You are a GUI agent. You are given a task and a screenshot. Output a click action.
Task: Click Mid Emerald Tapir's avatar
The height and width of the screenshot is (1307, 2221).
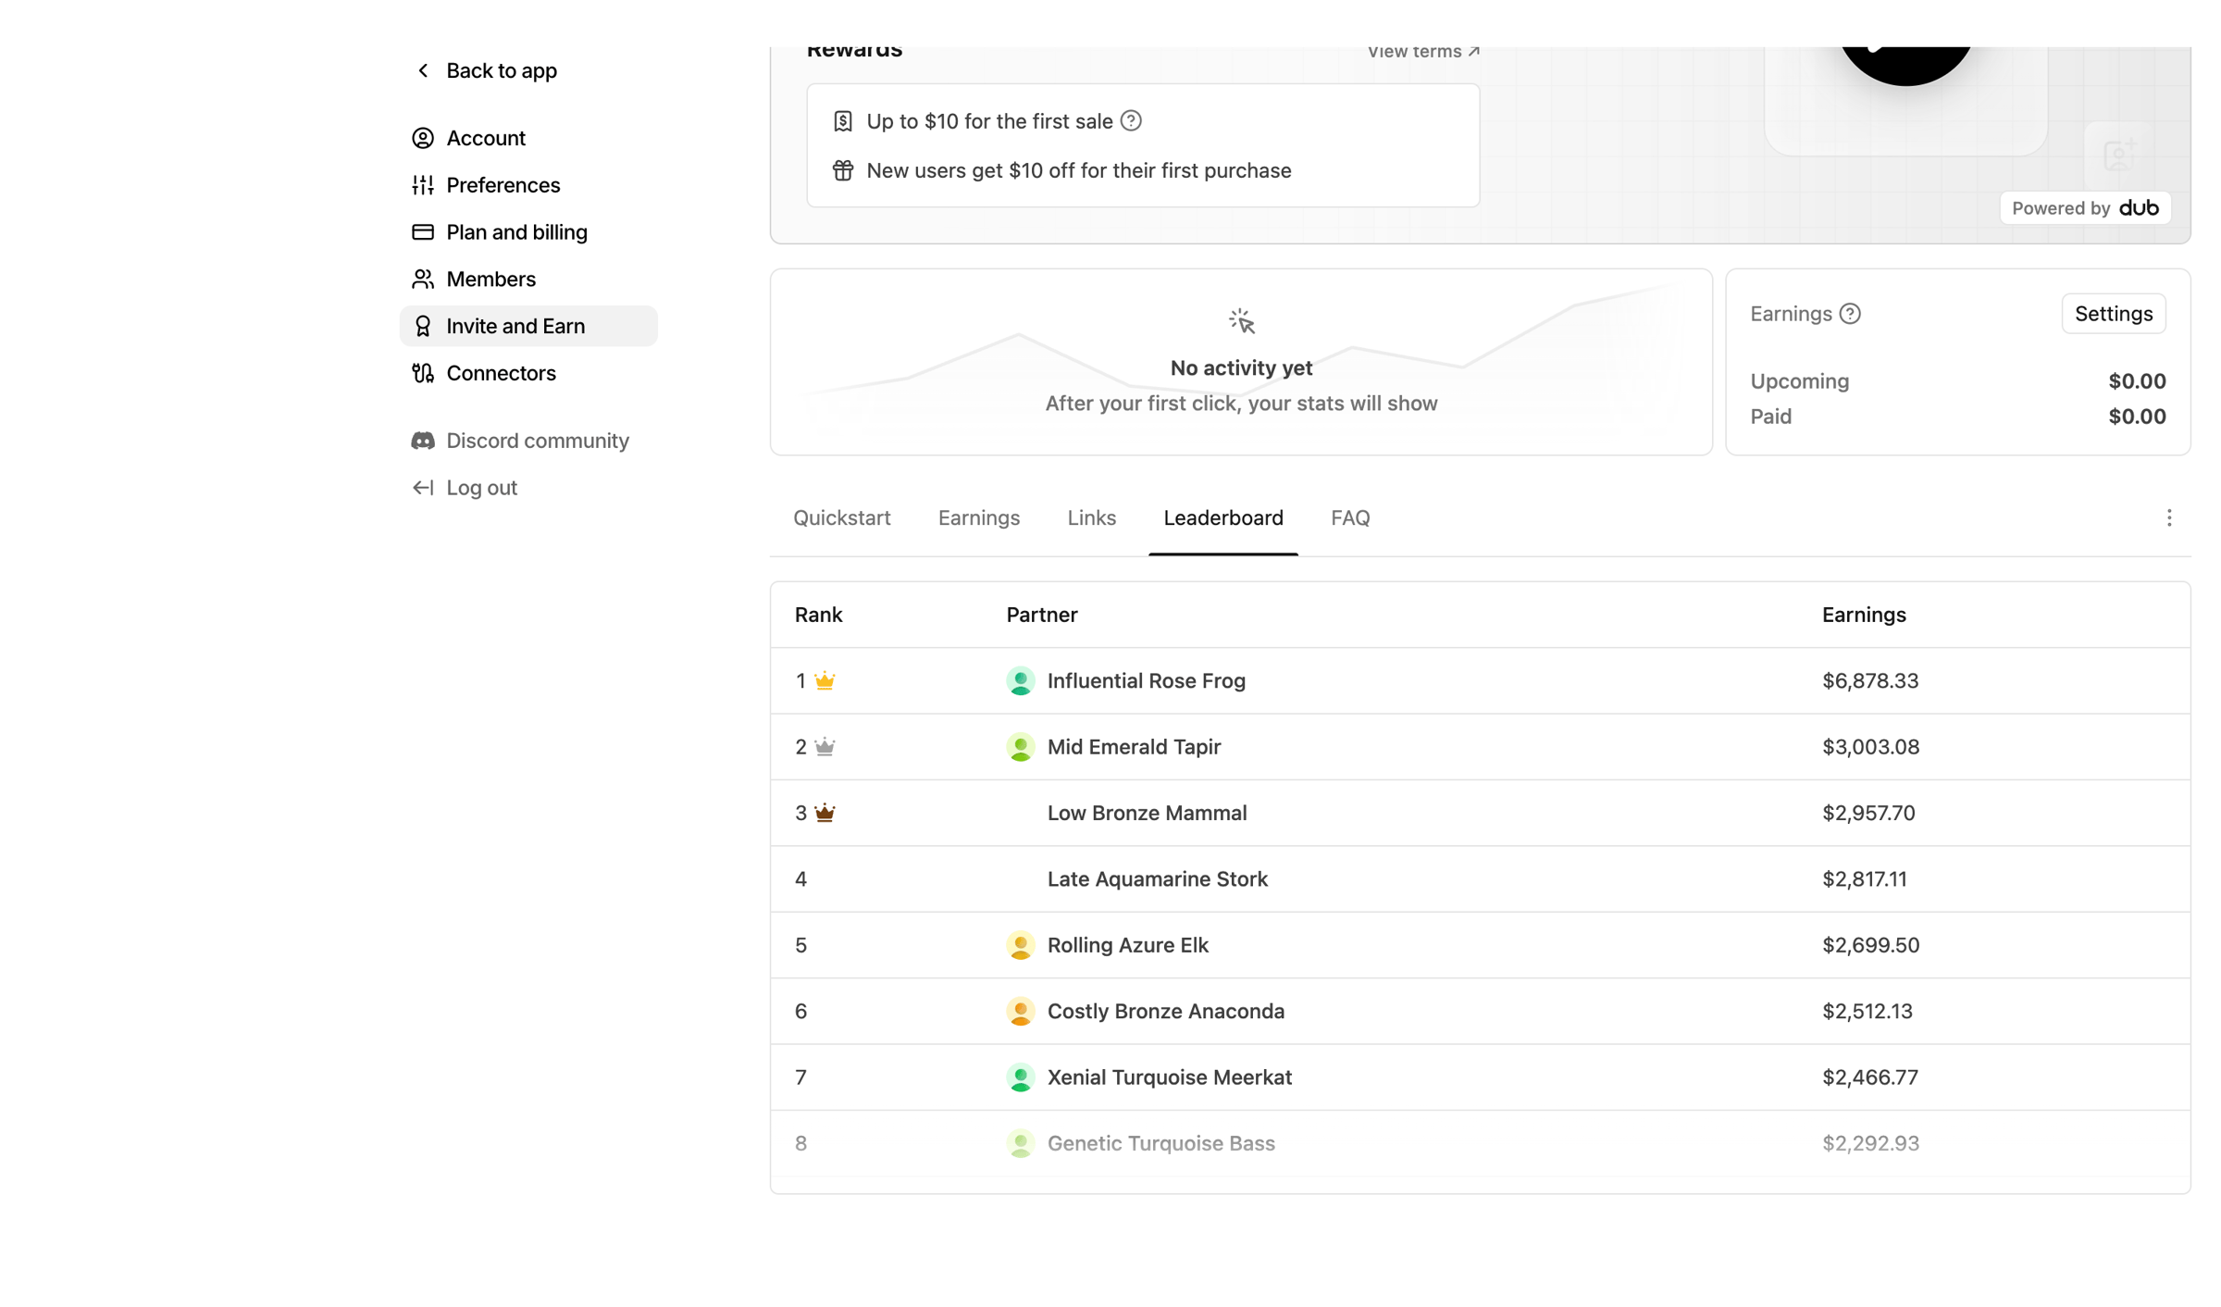pyautogui.click(x=1021, y=747)
